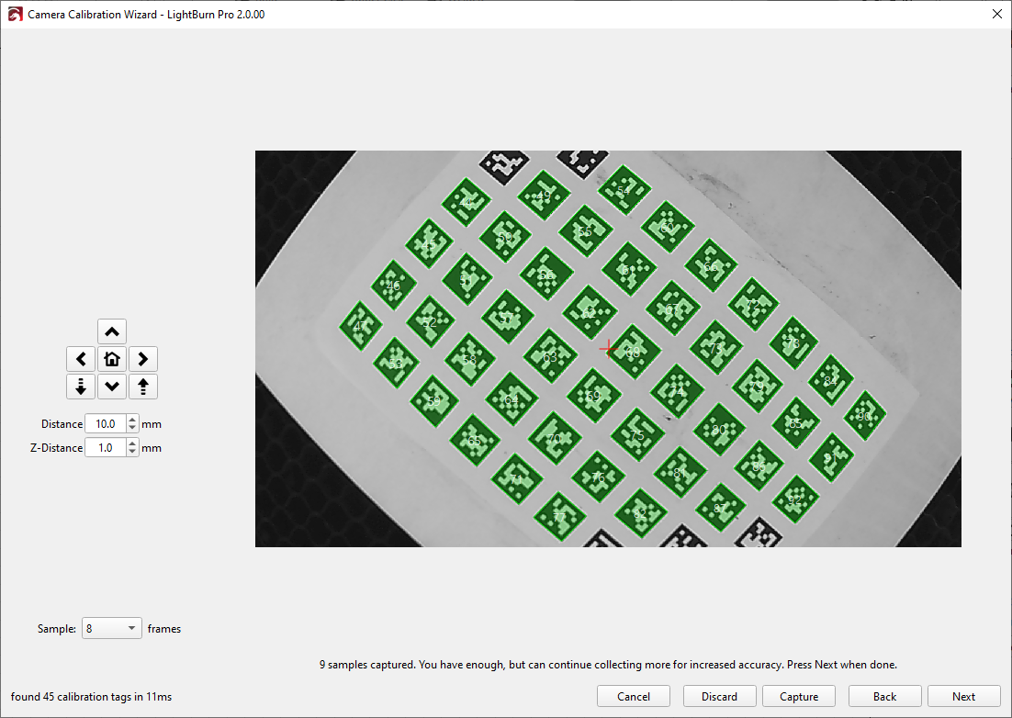Raise Z axis with dashed up arrow
The height and width of the screenshot is (718, 1012).
142,387
